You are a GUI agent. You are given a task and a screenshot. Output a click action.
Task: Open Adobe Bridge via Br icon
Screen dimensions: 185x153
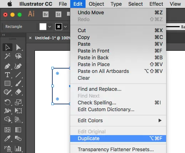[x=46, y=14]
